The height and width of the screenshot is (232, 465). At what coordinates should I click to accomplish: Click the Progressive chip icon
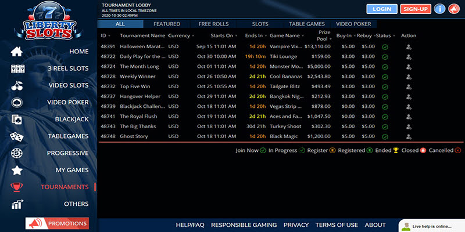(x=17, y=153)
